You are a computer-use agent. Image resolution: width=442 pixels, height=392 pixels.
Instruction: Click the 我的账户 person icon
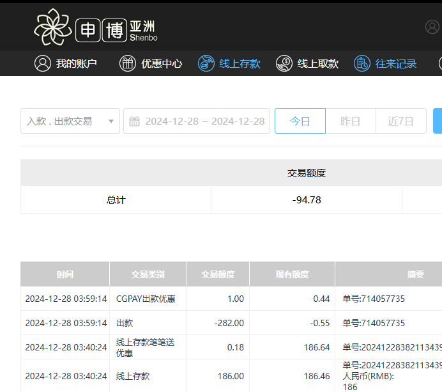pyautogui.click(x=43, y=63)
